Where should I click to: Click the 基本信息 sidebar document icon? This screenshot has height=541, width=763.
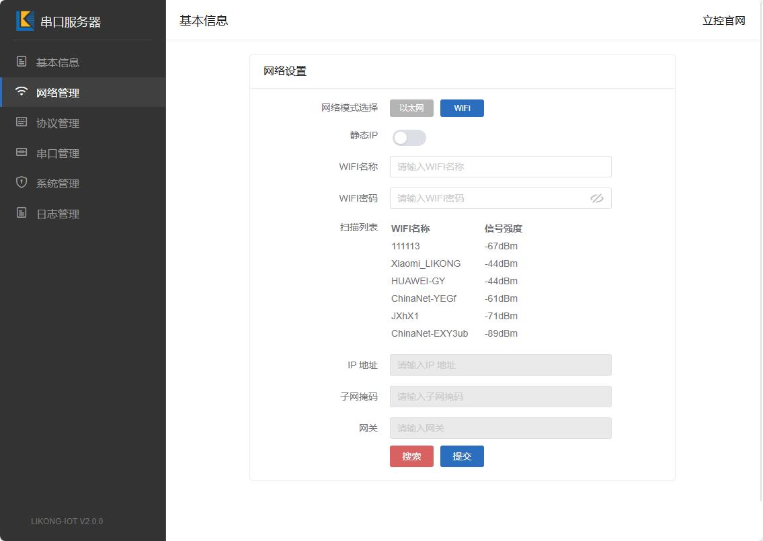22,61
